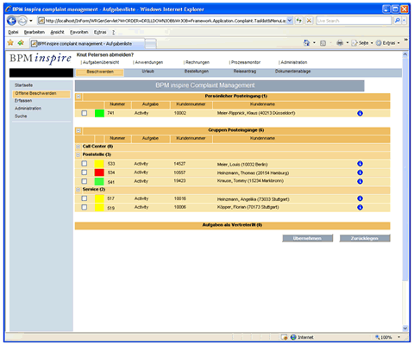
Task: Click the page vertical scrollbar
Action: [405, 191]
